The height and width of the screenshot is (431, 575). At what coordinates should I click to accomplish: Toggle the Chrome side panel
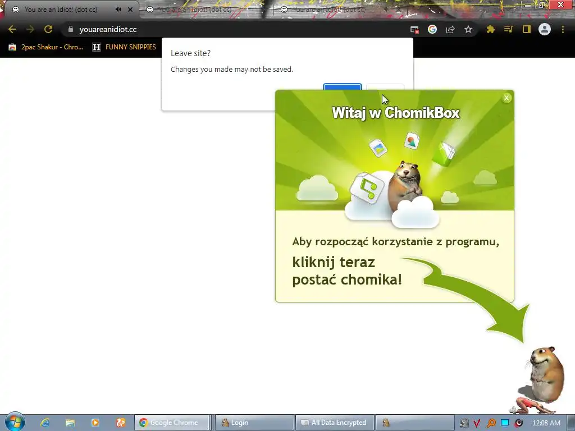click(526, 29)
